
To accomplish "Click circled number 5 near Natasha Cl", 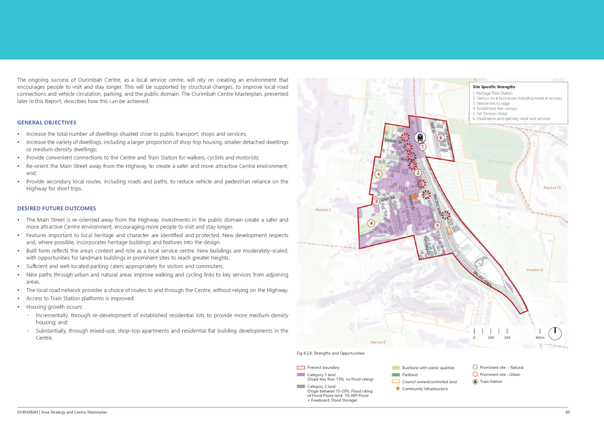I will click(x=437, y=226).
